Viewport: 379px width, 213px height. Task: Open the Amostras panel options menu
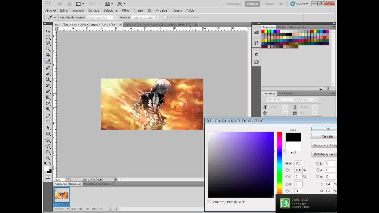tap(333, 27)
